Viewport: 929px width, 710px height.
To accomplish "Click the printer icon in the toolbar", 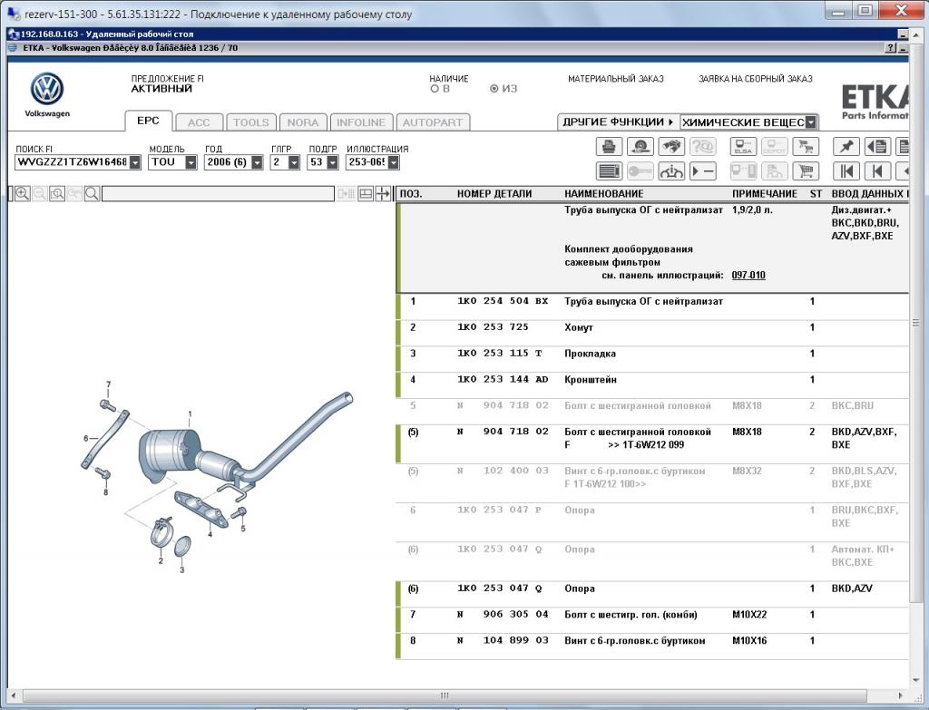I will click(609, 146).
